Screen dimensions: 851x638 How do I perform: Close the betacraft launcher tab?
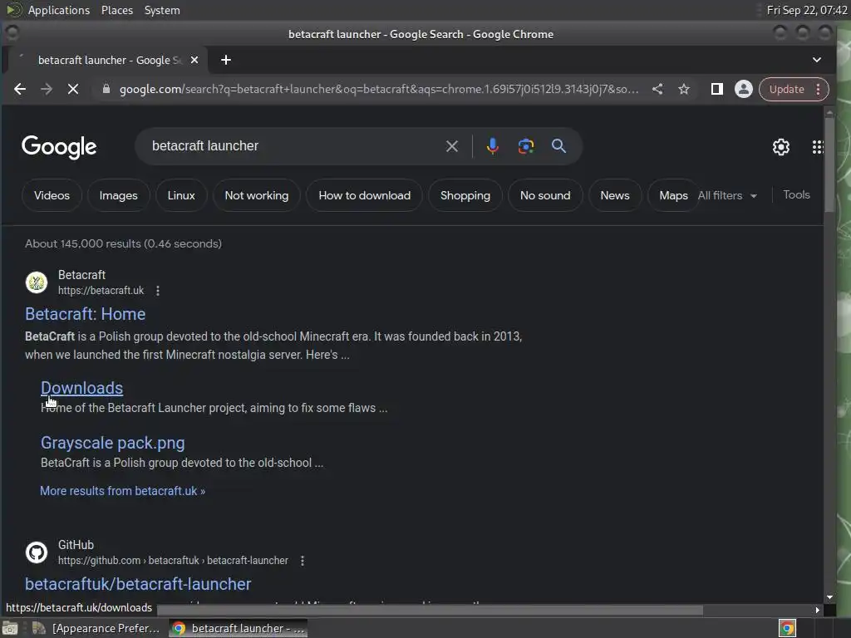click(x=194, y=60)
